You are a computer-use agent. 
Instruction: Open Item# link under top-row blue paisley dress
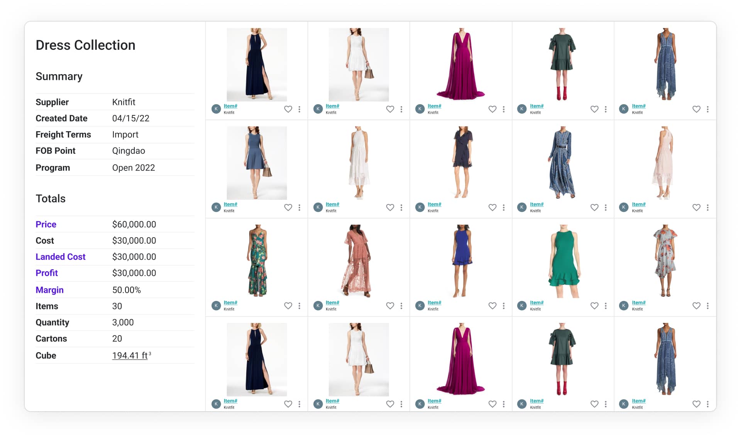pos(638,106)
